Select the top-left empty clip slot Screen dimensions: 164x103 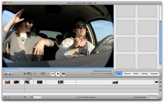126,11
